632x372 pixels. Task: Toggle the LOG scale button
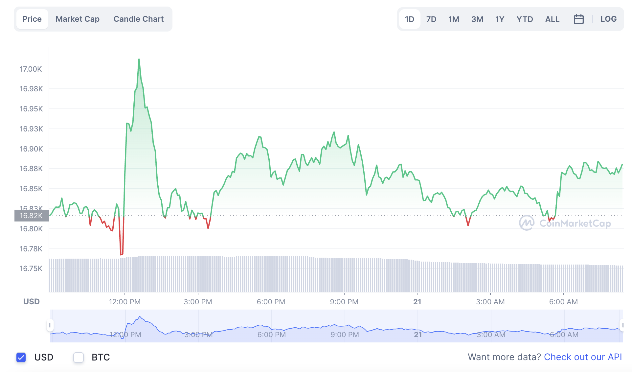click(x=608, y=19)
